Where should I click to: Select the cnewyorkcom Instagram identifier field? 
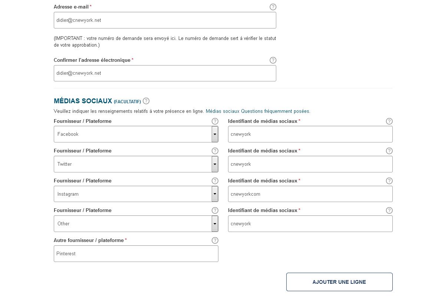pyautogui.click(x=310, y=194)
